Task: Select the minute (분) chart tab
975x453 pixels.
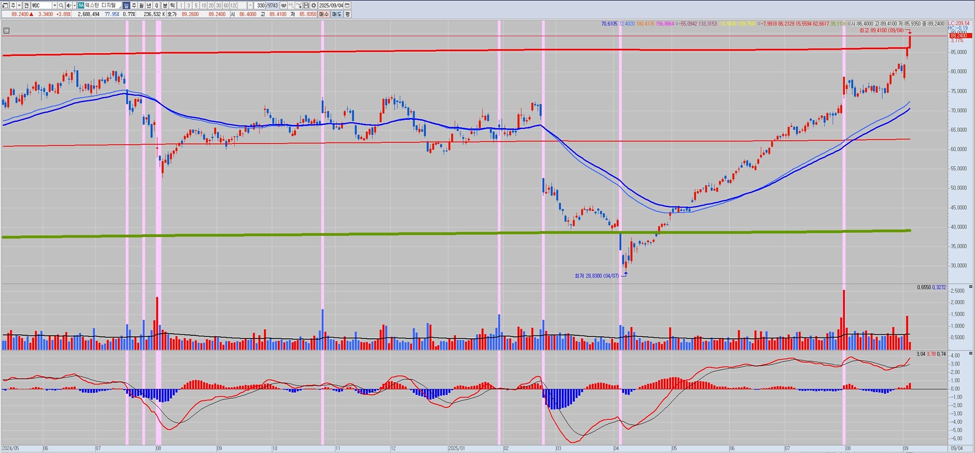Action: [x=165, y=6]
